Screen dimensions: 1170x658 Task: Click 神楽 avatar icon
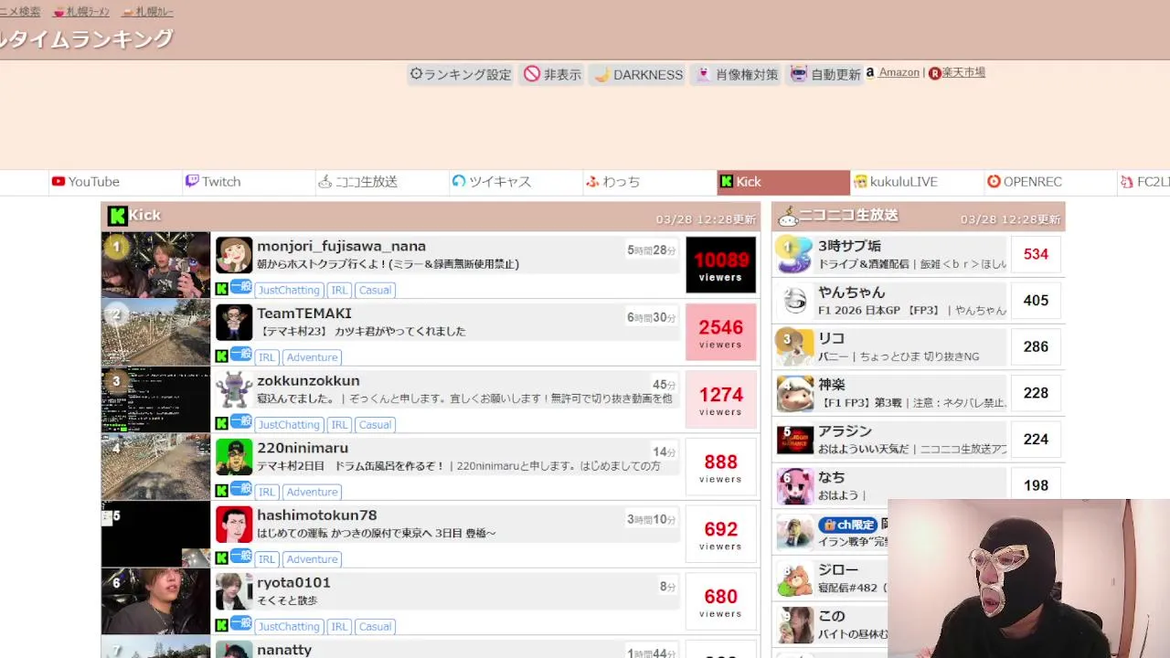coord(794,393)
